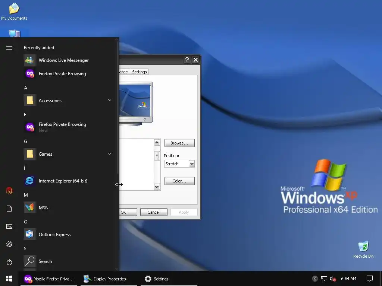
Task: Click the letter A section header
Action: (25, 88)
